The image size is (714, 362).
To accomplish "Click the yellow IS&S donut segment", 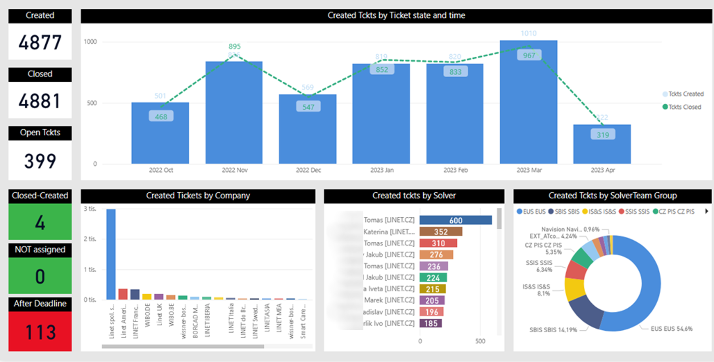I will pos(574,289).
